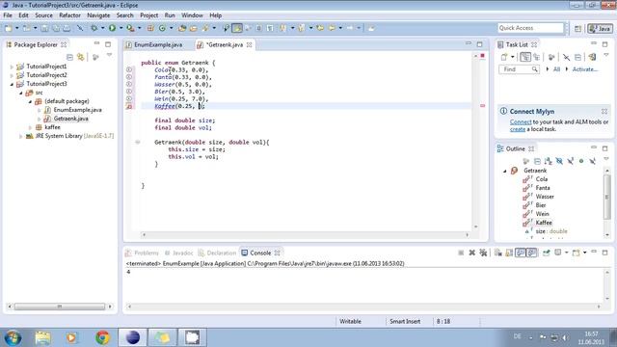Screen dimensions: 617x347
Task: Click the green Run button in toolbar
Action: point(112,28)
